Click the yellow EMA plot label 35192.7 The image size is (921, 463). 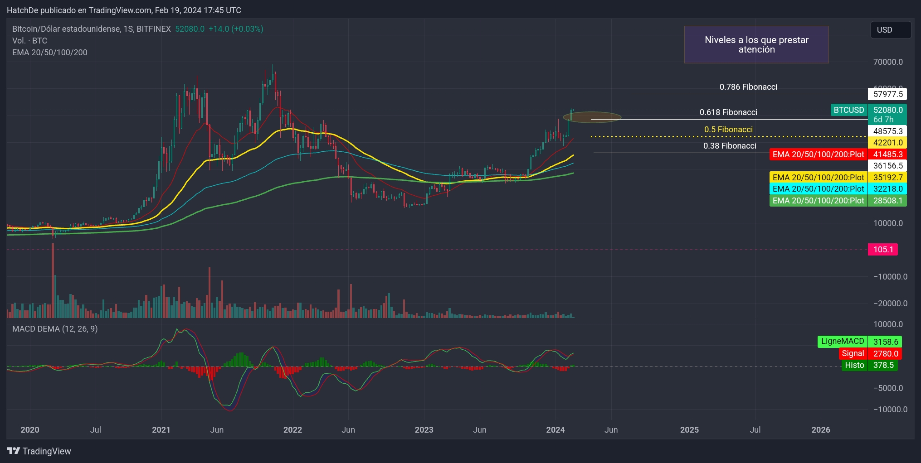[838, 178]
